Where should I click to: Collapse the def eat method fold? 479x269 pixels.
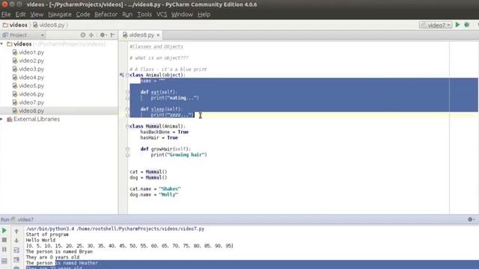[x=127, y=92]
